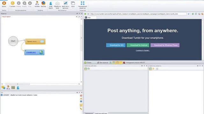Image resolution: width=204 pixels, height=114 pixels.
Task: Open the Человек profile icon
Action: [37, 4]
